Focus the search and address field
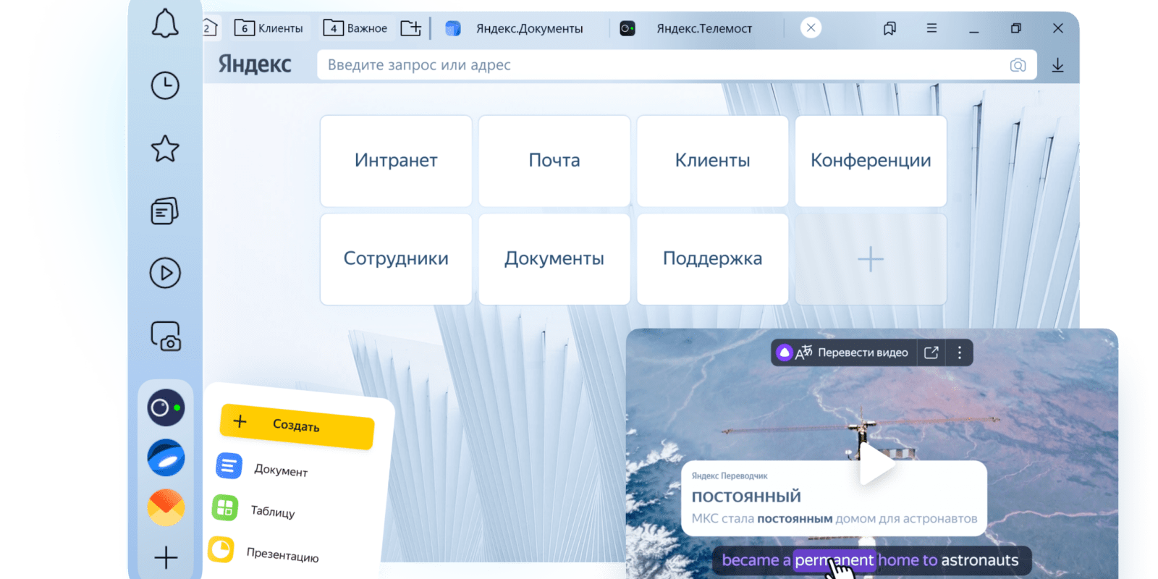The image size is (1158, 579). tap(677, 65)
